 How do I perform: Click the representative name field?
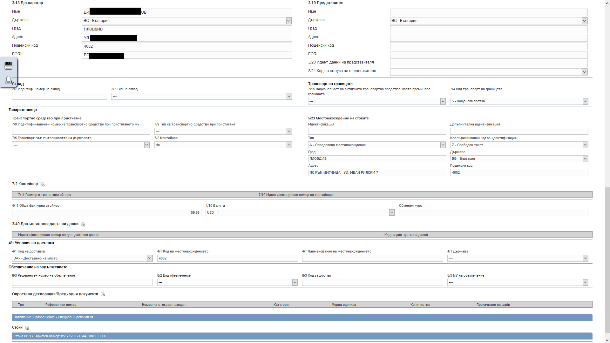(x=488, y=12)
